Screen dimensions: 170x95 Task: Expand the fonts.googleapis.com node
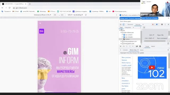tap(121, 41)
